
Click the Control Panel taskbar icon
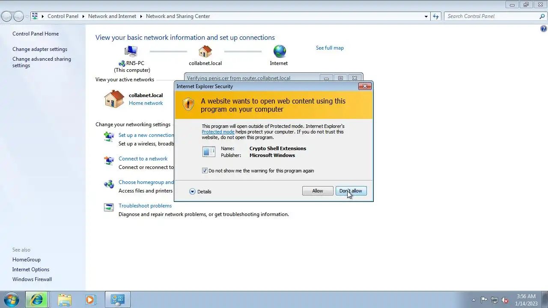click(117, 299)
